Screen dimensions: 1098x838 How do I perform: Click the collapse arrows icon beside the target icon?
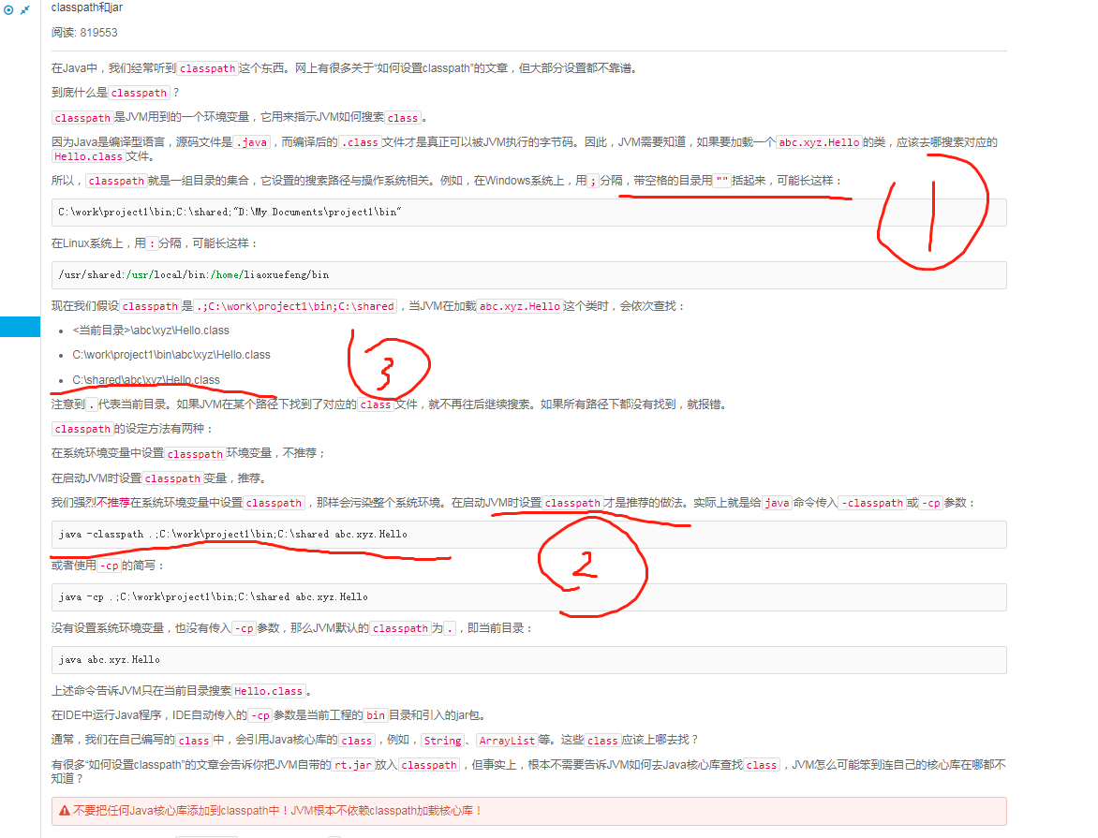click(23, 9)
